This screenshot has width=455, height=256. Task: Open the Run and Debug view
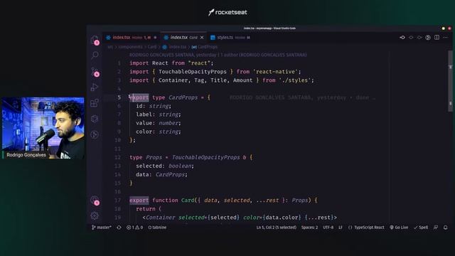pos(95,87)
